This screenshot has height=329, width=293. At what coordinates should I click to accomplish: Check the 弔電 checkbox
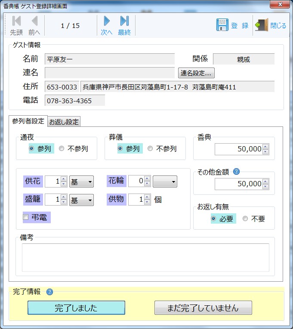[26, 217]
